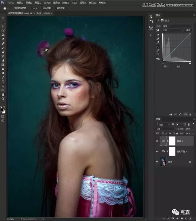196x221 pixels.
Task: Click the 自动 button in Curves
Action: pos(188,30)
